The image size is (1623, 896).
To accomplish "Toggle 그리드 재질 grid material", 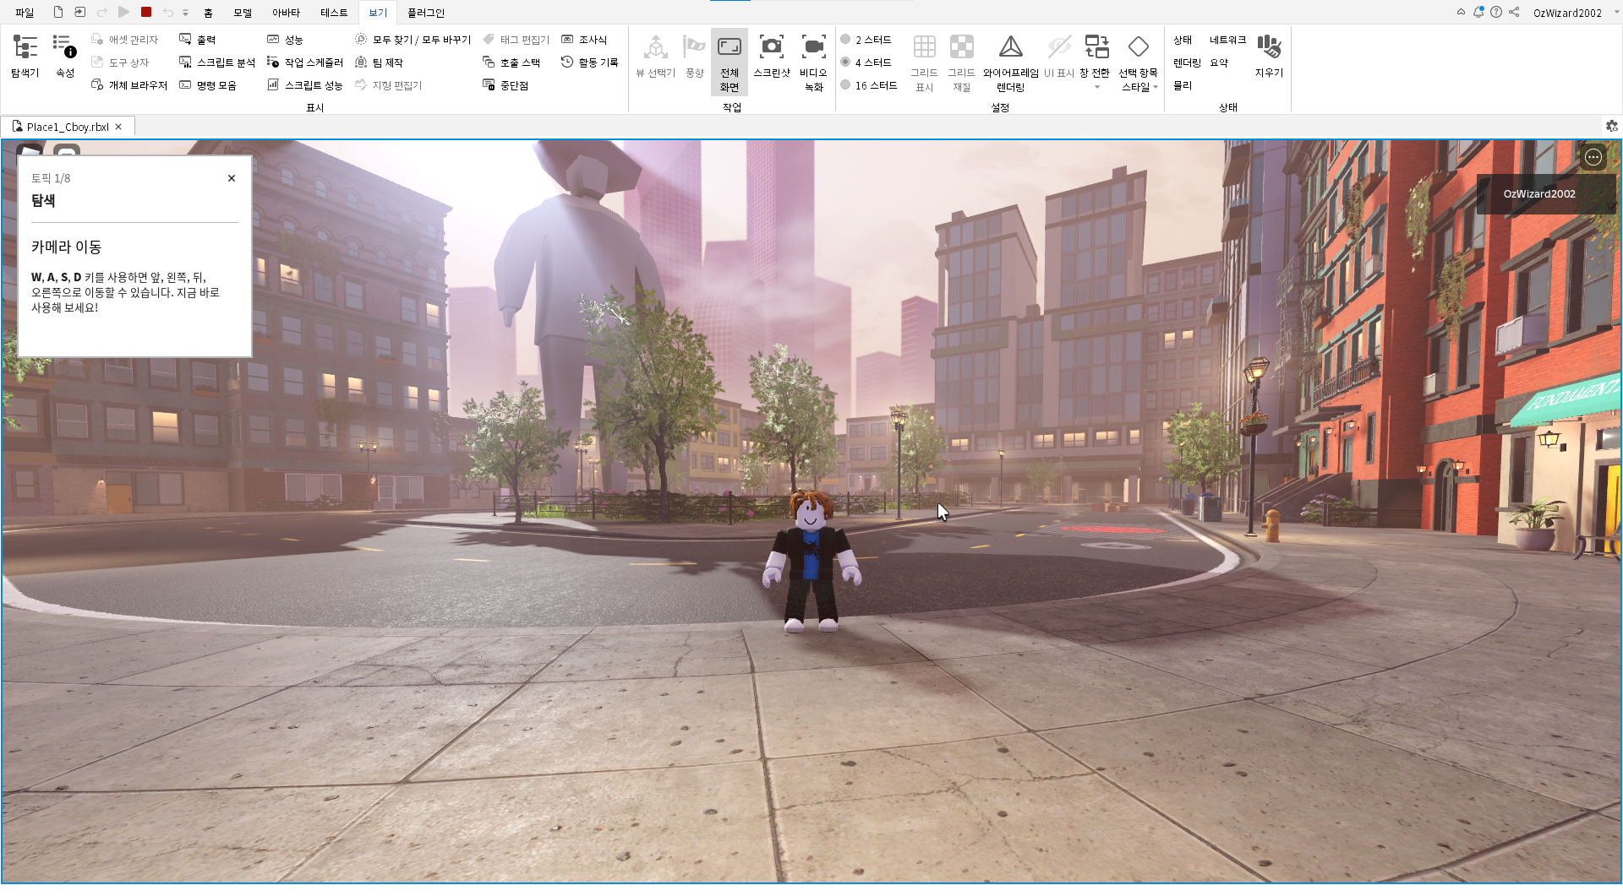I will (961, 62).
